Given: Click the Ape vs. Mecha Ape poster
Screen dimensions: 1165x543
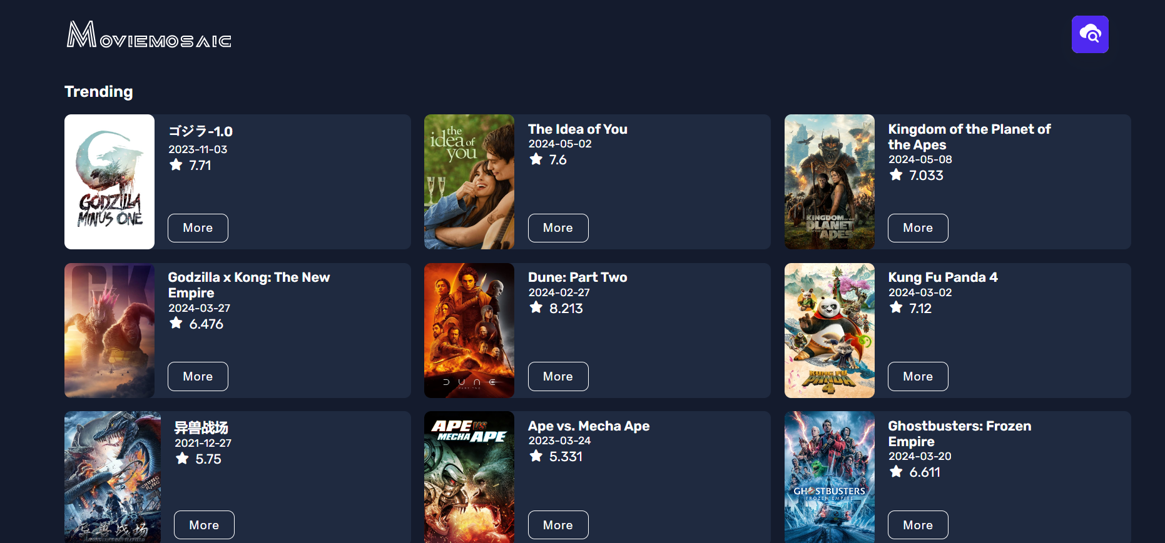Looking at the screenshot, I should click(469, 477).
